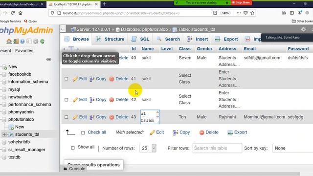This screenshot has height=176, width=313.
Task: Select facebookdb database in tree
Action: pos(20,74)
